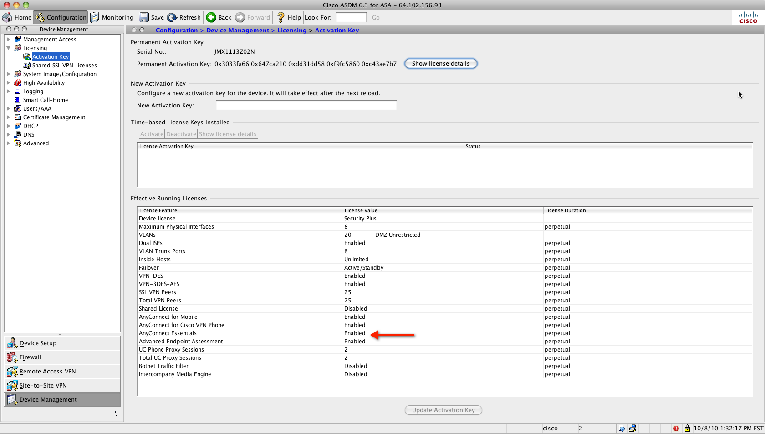Expand the High Availability node

(x=8, y=83)
